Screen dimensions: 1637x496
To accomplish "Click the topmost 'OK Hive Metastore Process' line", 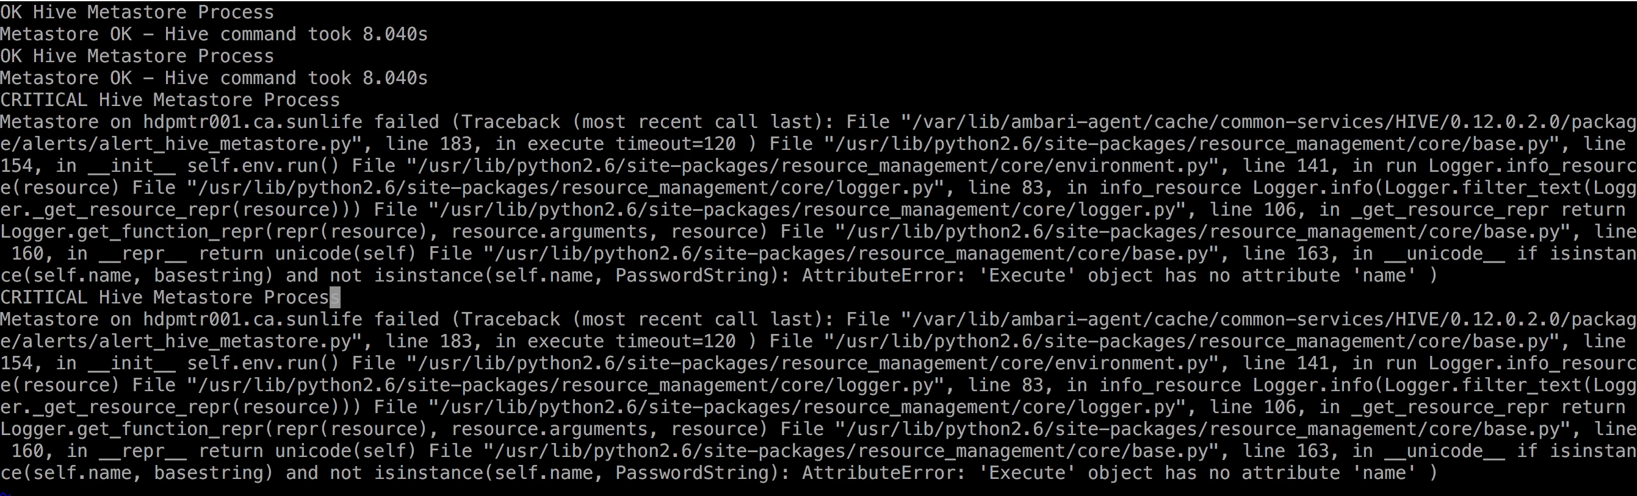I will coord(137,12).
